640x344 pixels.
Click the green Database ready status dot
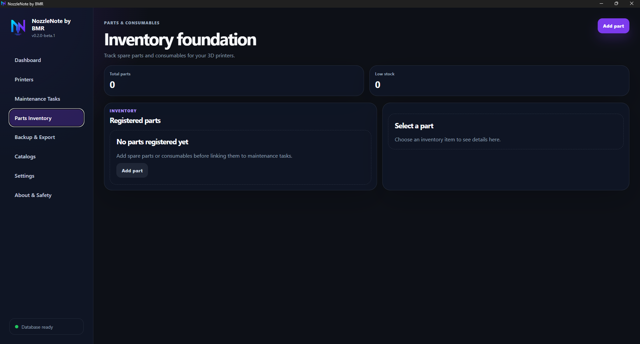[17, 327]
